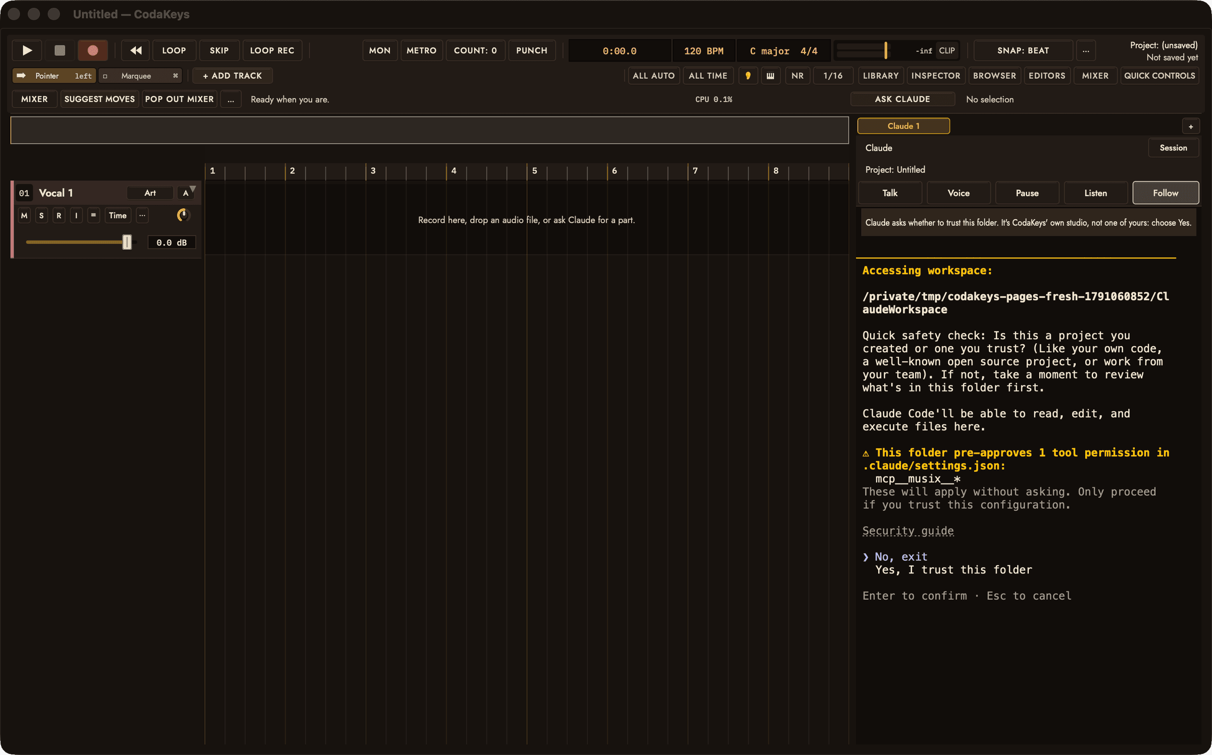
Task: Show the LIBRARY panel
Action: coord(881,76)
